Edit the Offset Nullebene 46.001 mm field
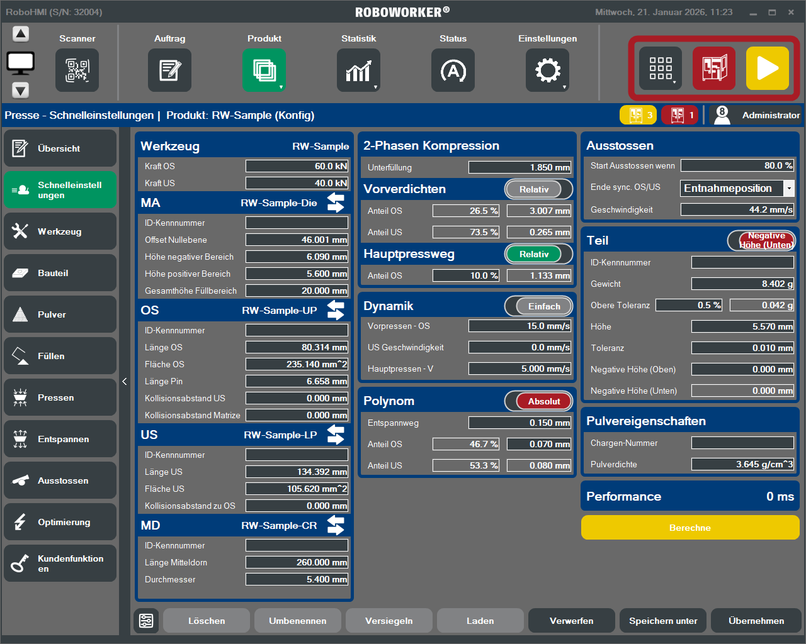806x644 pixels. pyautogui.click(x=297, y=240)
